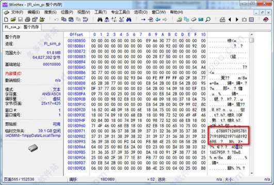Select the Fl_sim_p 整个内存 tab
The image size is (274, 185).
(x=22, y=27)
